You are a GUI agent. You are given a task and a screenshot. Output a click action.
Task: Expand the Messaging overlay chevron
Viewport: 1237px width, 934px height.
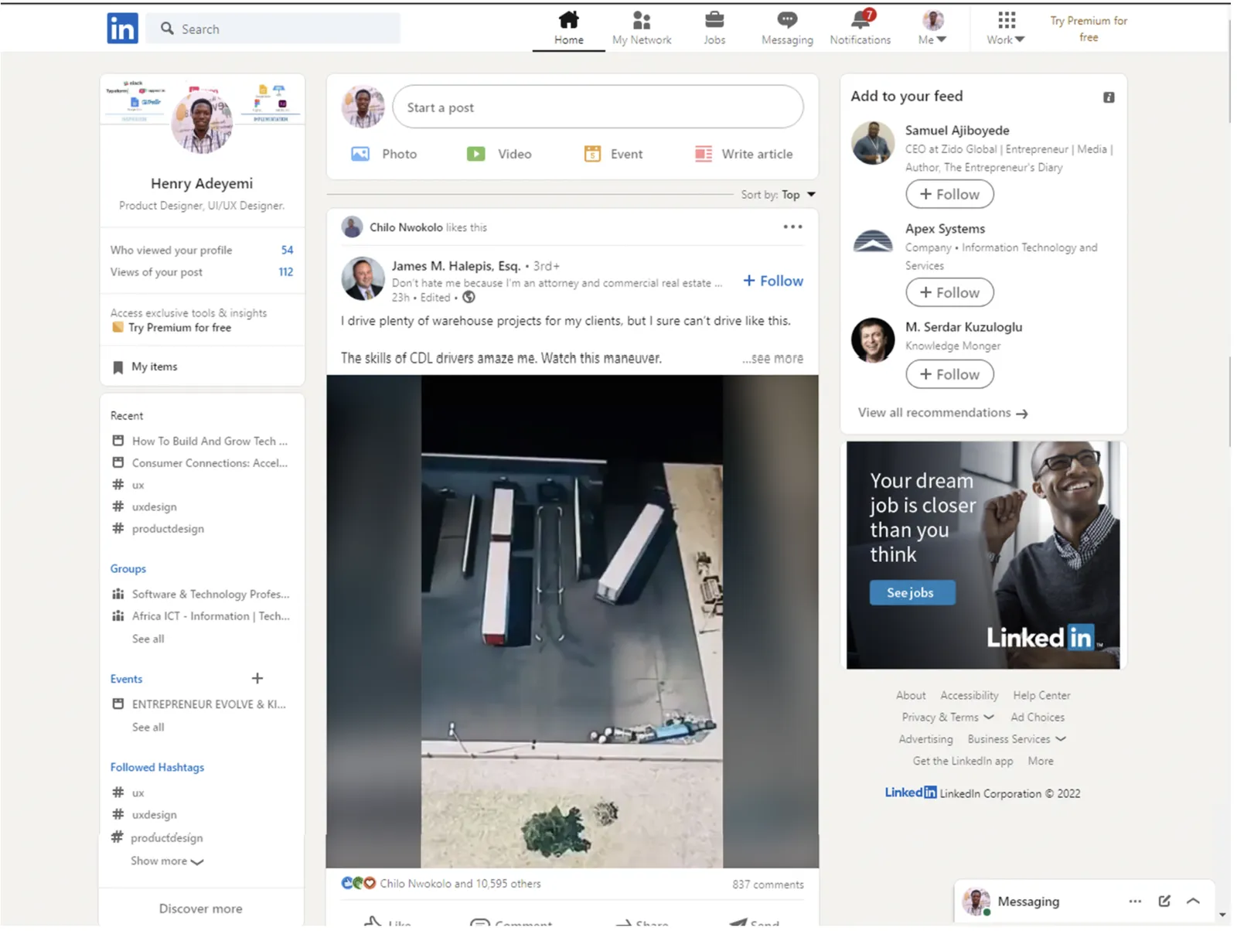[1193, 901]
